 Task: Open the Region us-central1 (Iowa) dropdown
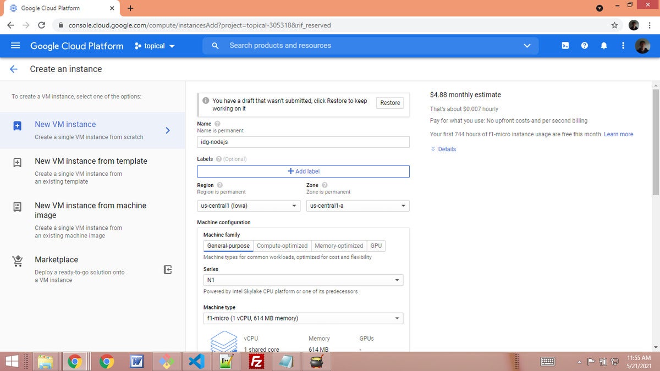pos(249,206)
